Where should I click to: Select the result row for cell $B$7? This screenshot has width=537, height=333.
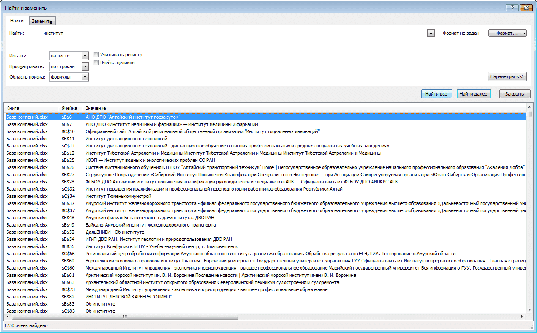click(265, 124)
